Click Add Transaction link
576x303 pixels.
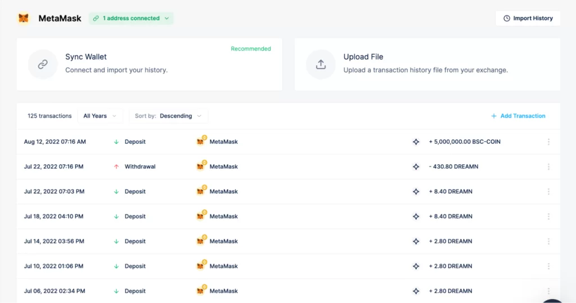[x=518, y=116]
